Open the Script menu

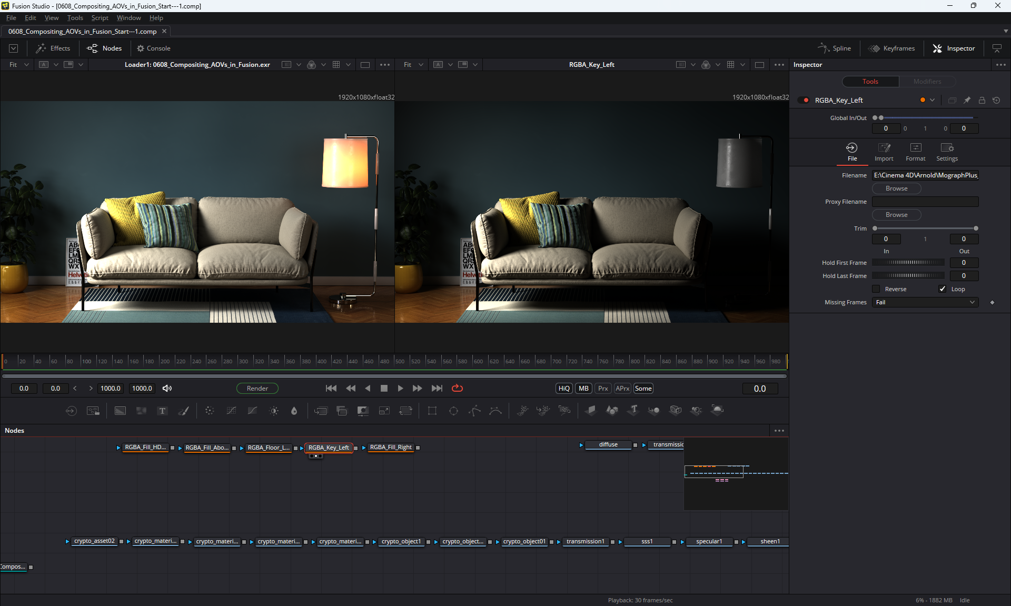tap(100, 18)
